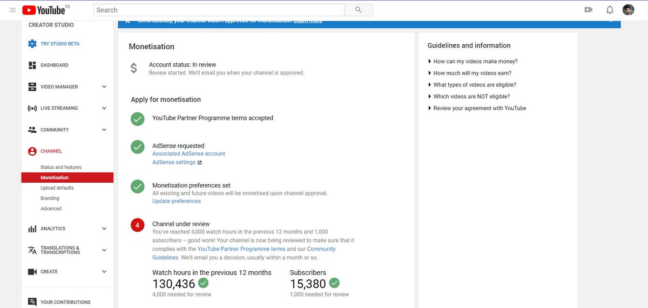Click the search magnifier button
The image size is (648, 308).
[359, 10]
